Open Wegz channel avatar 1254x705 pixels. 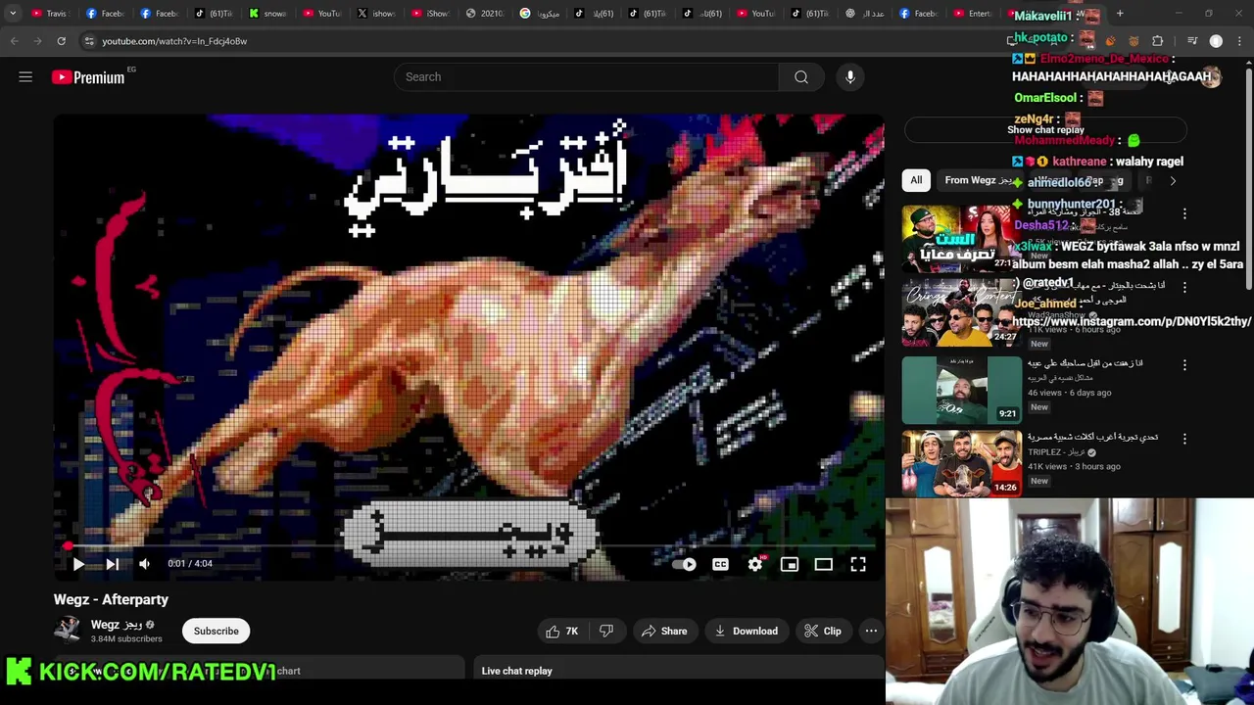68,631
